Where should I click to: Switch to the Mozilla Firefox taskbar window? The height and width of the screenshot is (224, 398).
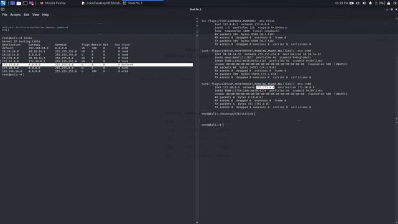[53, 3]
